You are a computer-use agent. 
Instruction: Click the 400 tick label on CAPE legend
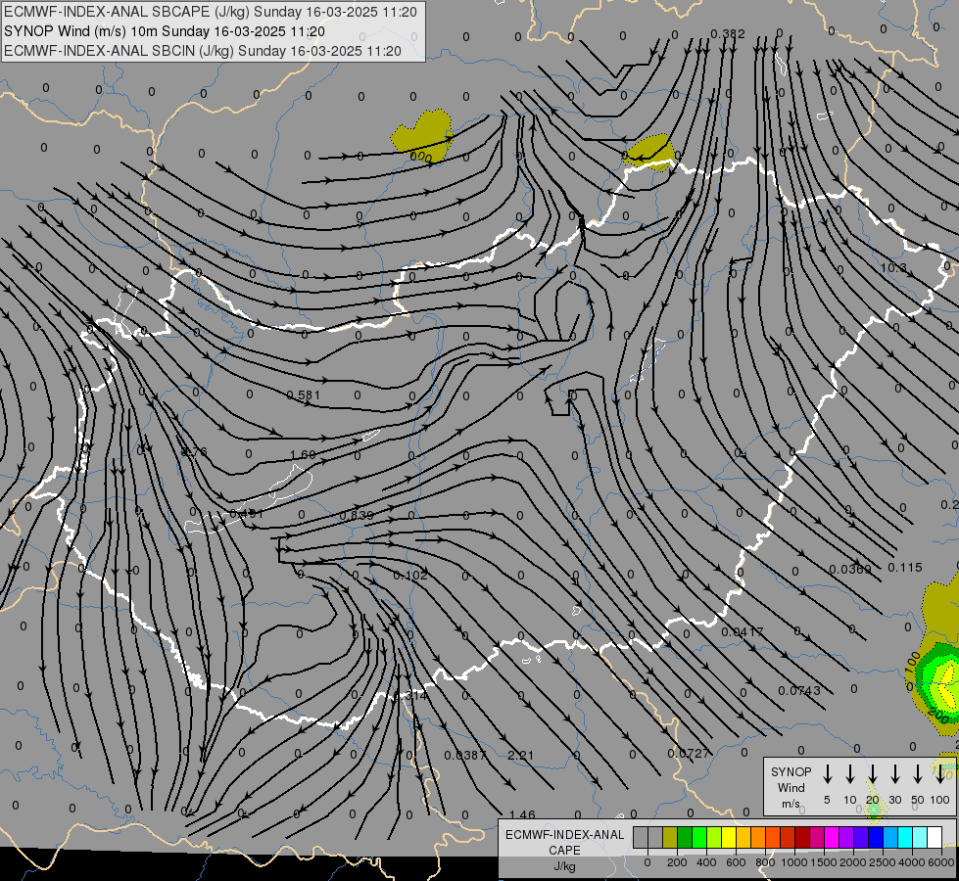[706, 862]
